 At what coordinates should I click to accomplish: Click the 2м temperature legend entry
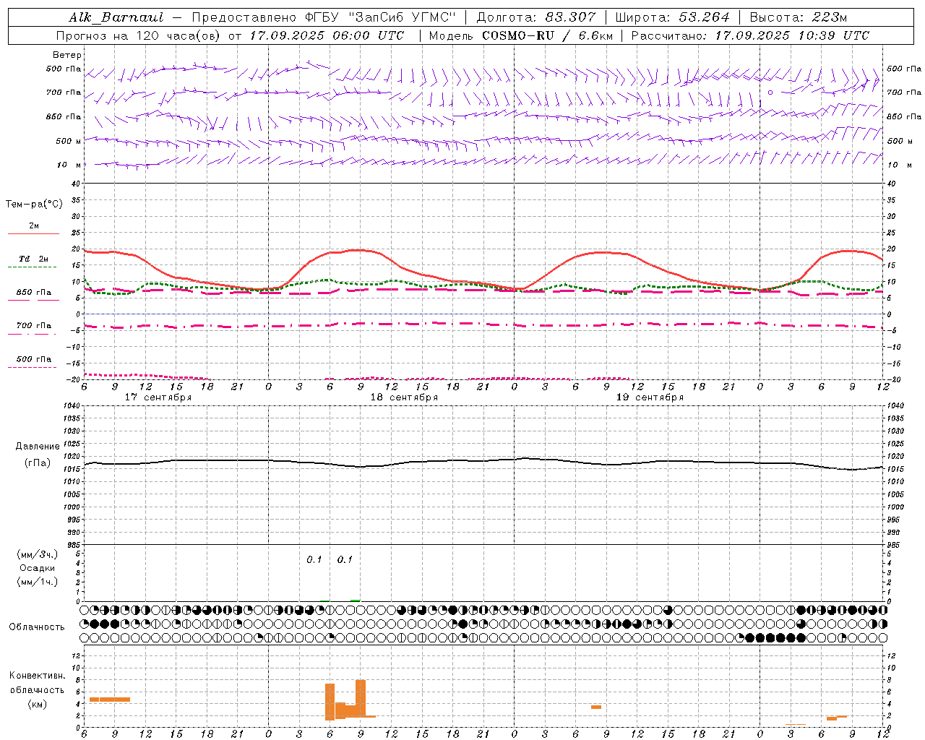pos(34,226)
